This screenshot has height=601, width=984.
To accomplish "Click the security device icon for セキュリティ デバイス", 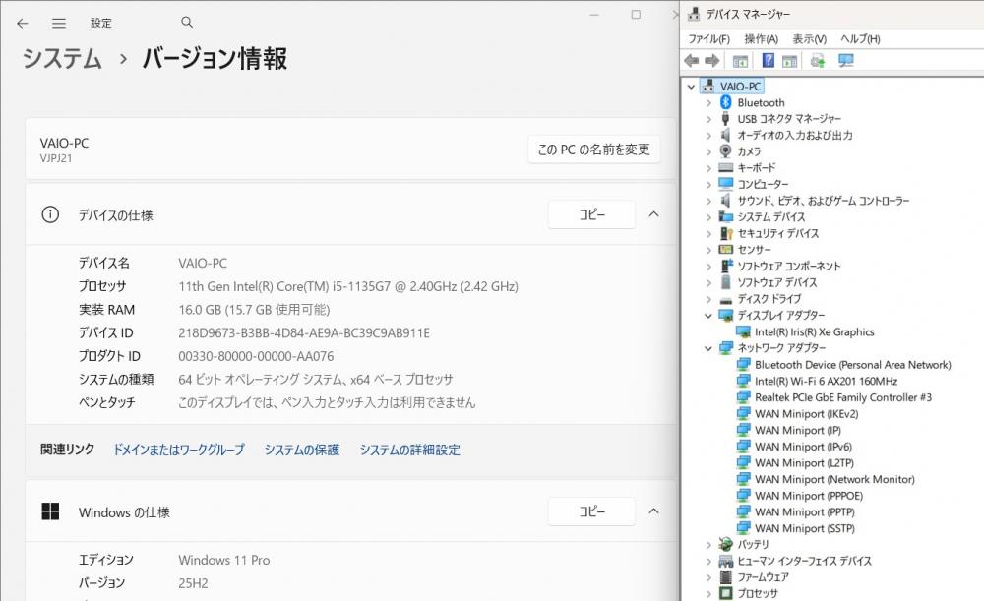I will 726,233.
